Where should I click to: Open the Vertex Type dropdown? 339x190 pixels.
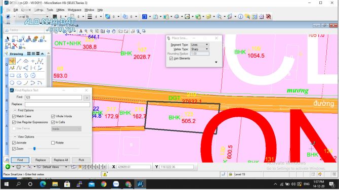[199, 49]
